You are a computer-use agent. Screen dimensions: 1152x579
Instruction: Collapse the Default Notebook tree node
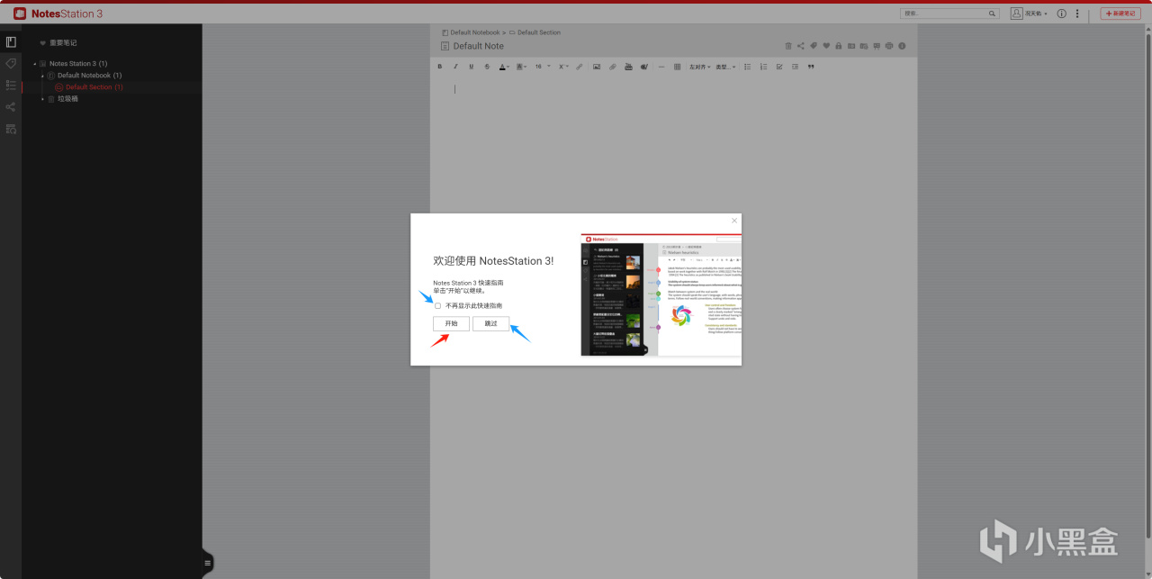(x=42, y=76)
